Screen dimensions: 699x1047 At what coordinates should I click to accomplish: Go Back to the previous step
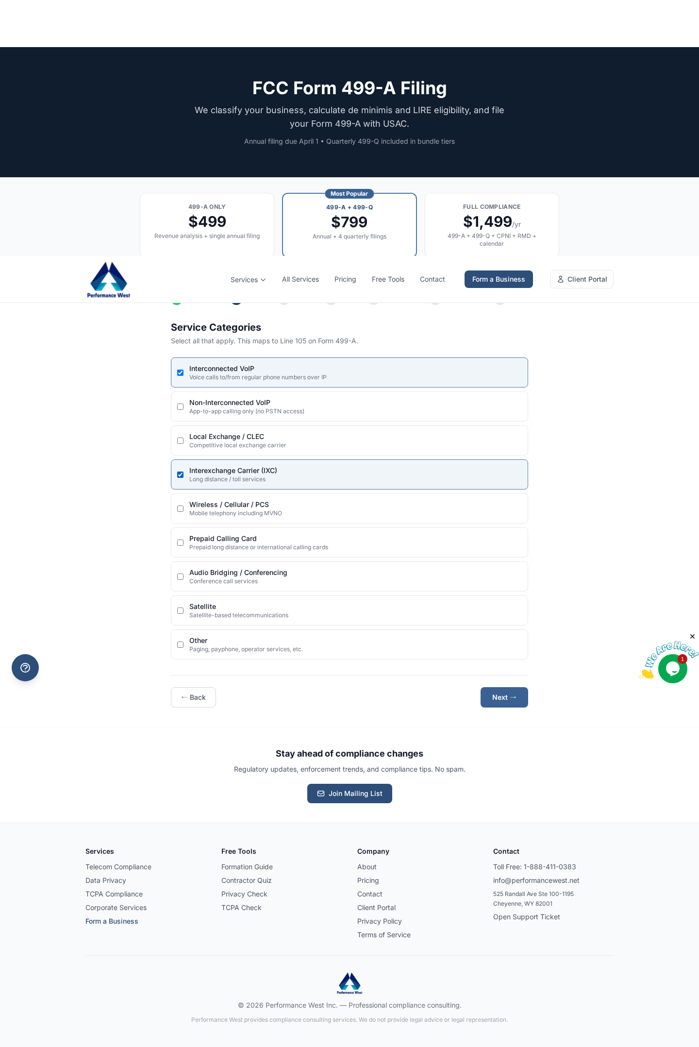coord(193,697)
